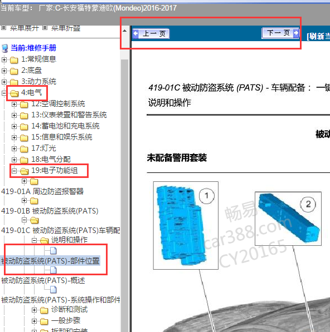330x332 pixels.
Task: Click folder icon of 2:底盘
Action: click(14, 71)
